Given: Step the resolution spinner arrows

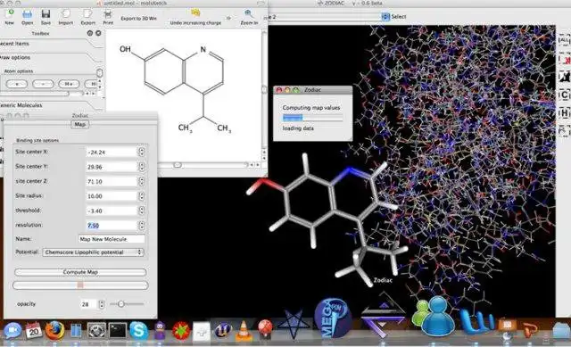Looking at the screenshot, I should (142, 226).
